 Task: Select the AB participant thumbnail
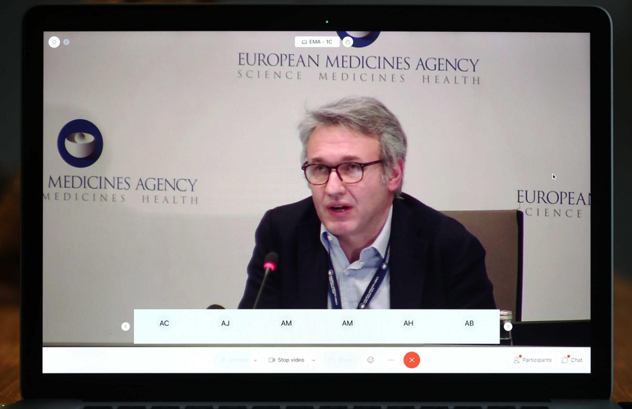pyautogui.click(x=469, y=326)
